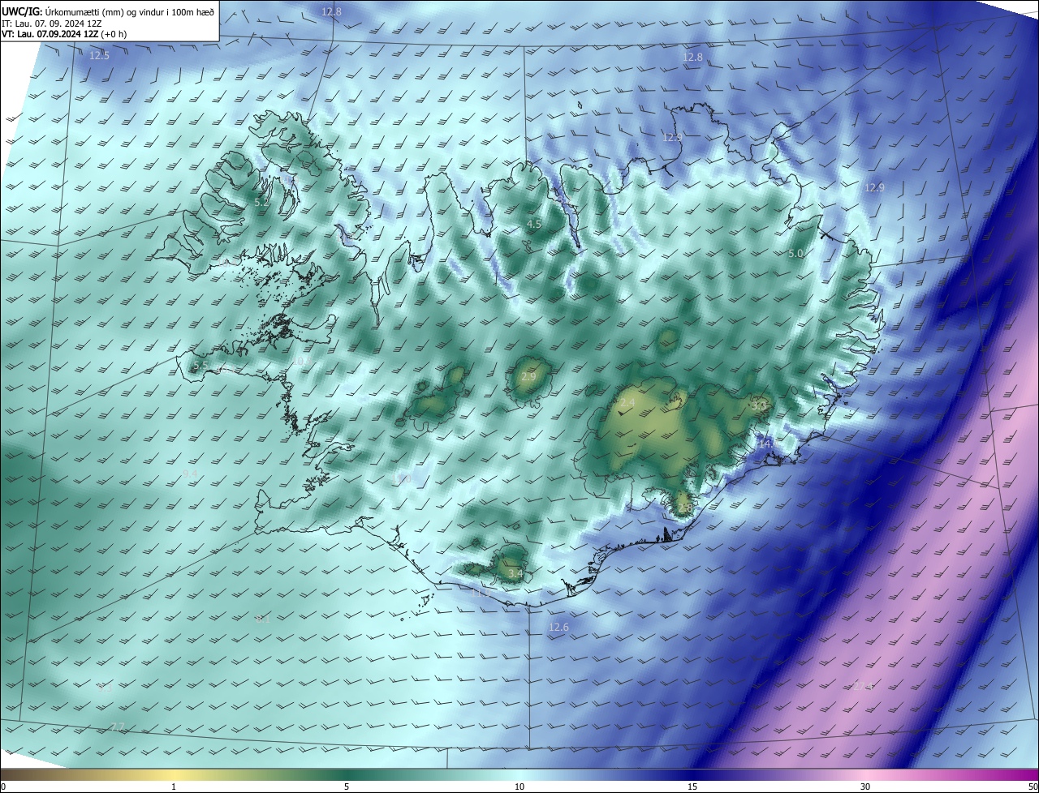This screenshot has width=1039, height=793.
Task: Click the 'VT: Lau. 07.09.2024 12Z (+0 h)' line
Action: [x=63, y=34]
